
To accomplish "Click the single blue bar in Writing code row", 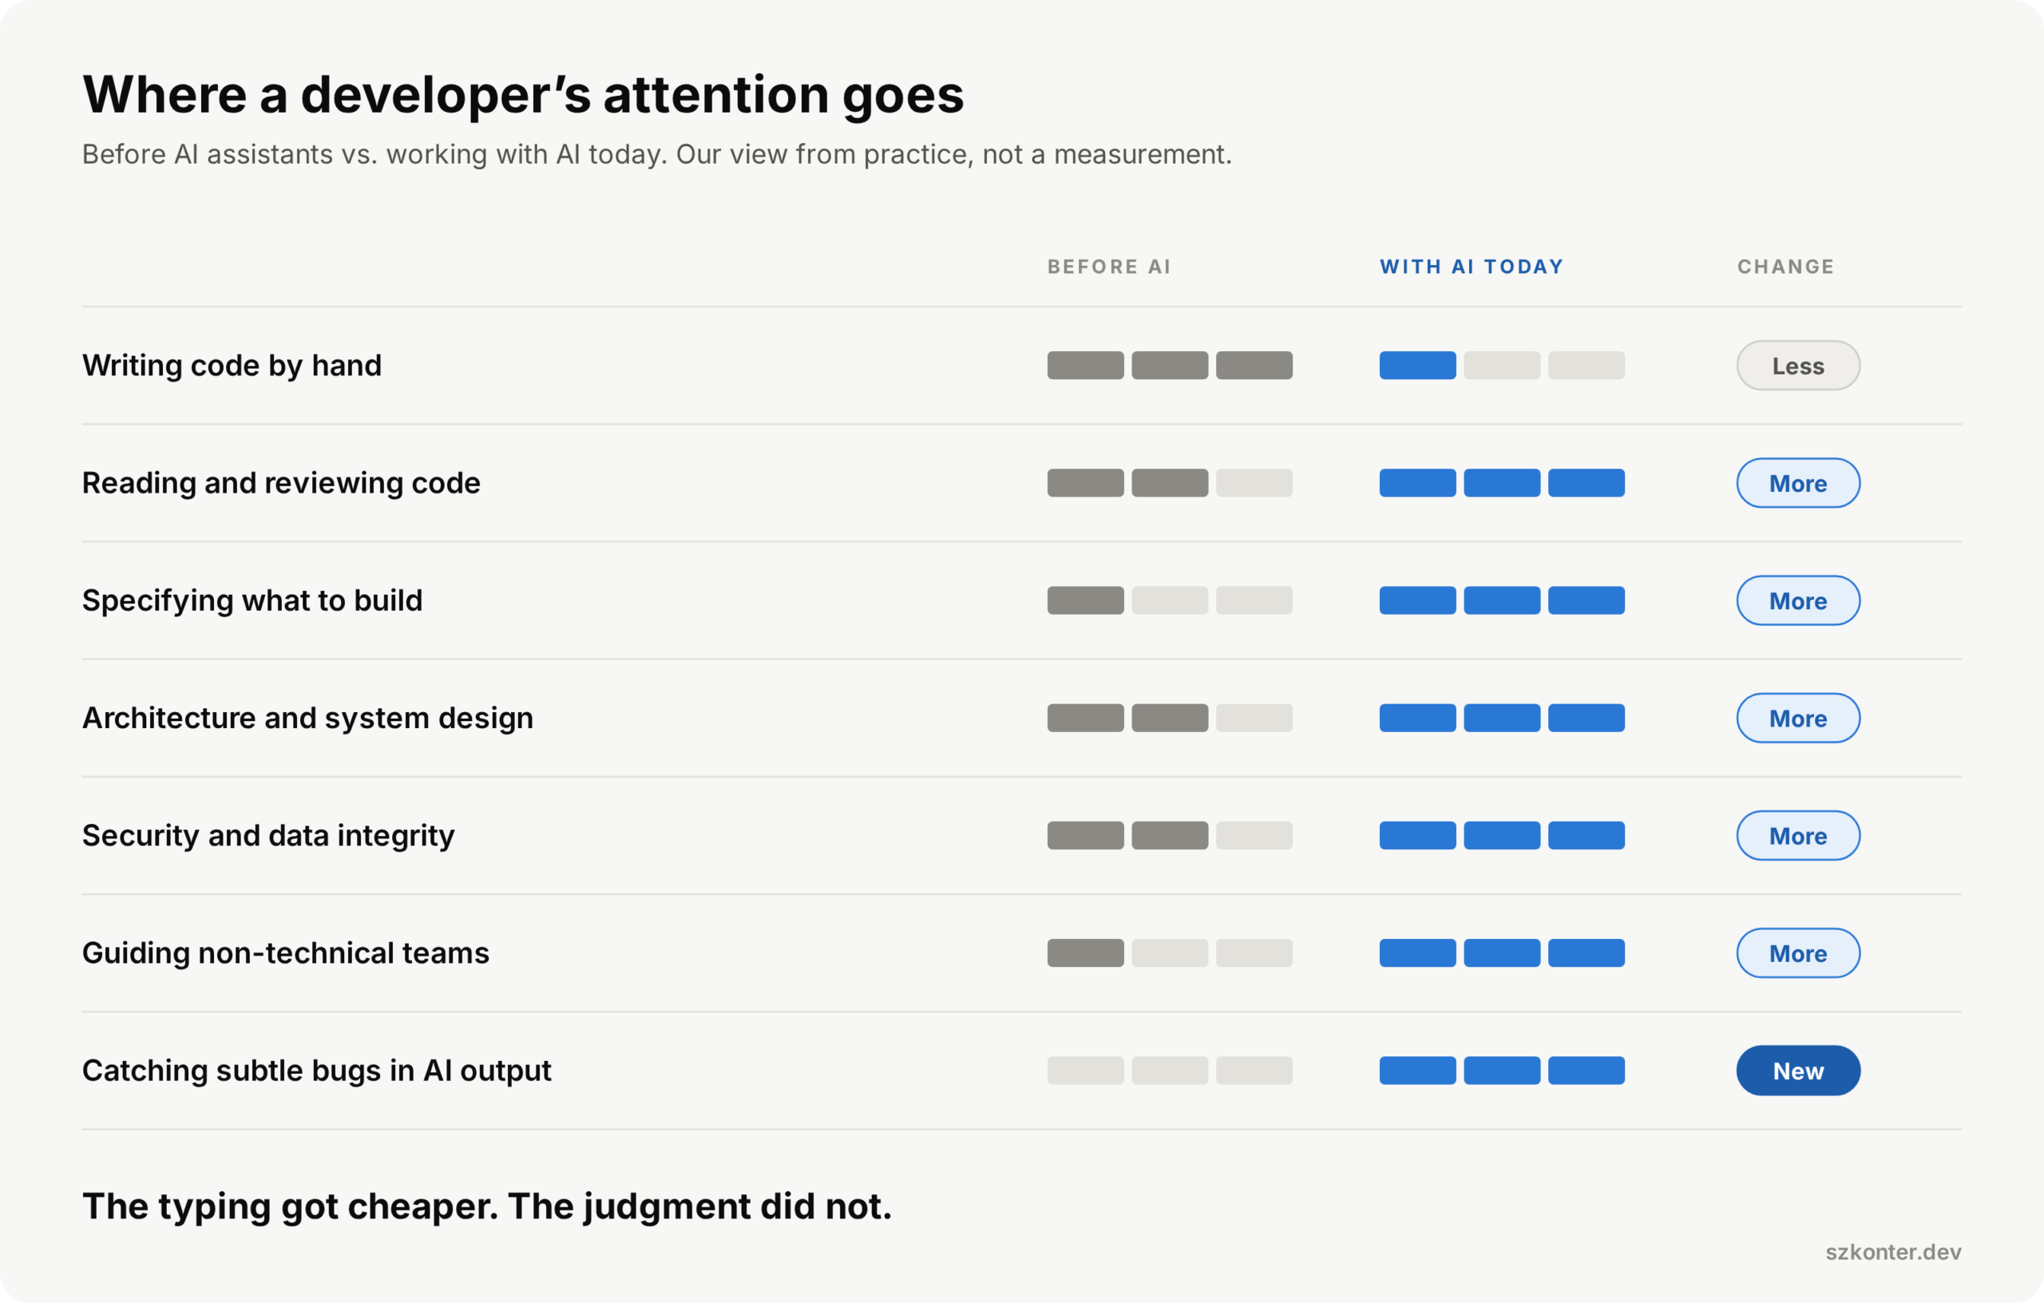I will [1417, 366].
